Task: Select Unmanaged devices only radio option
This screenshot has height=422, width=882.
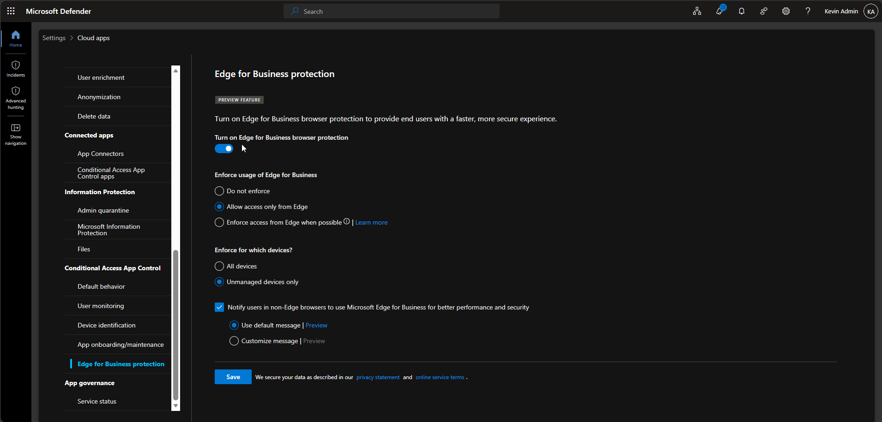Action: click(219, 282)
